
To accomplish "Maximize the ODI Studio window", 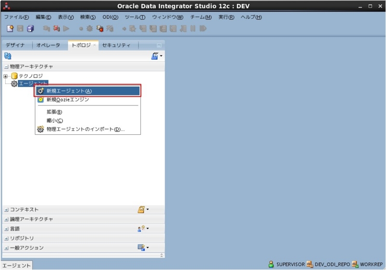I will coord(370,6).
